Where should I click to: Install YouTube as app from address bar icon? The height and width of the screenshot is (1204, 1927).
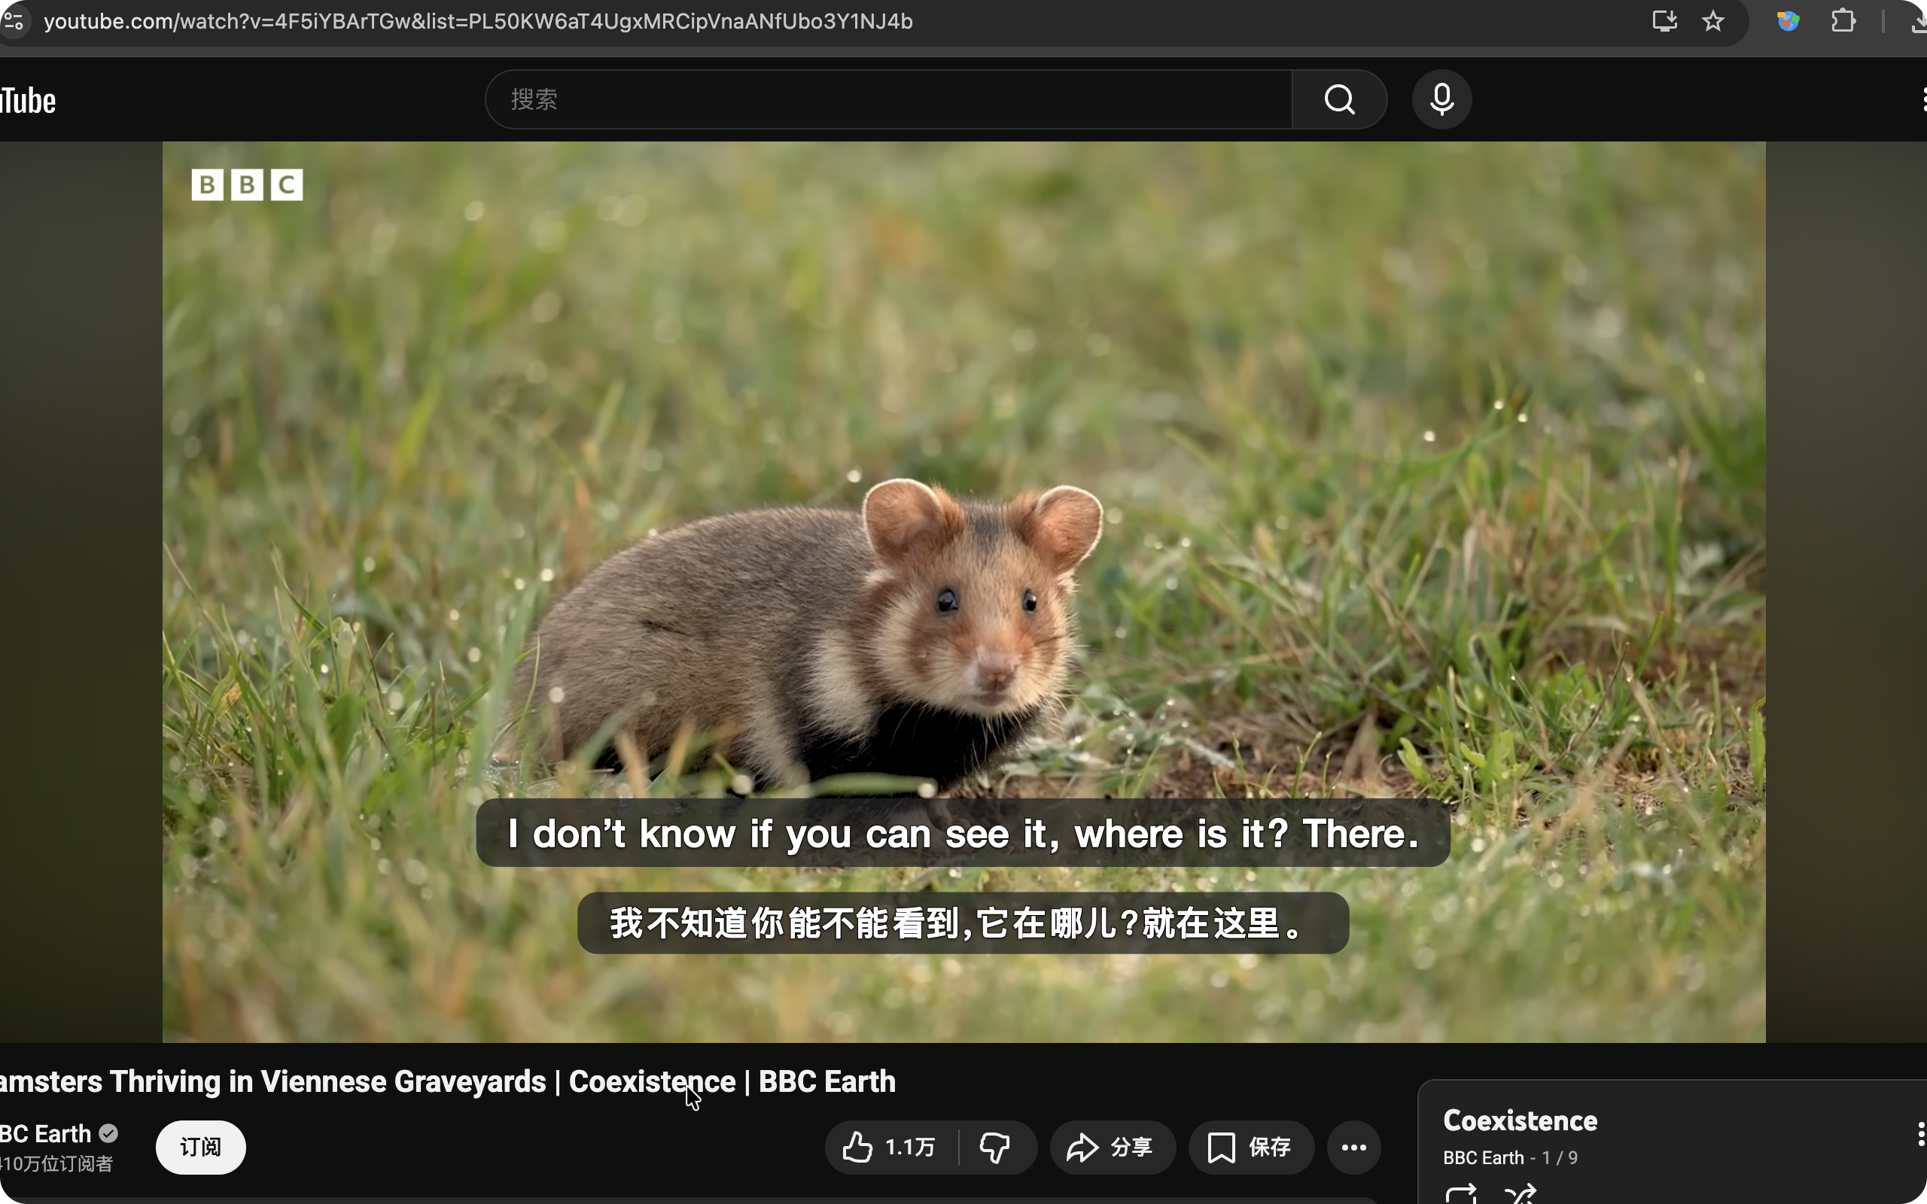[x=1664, y=22]
